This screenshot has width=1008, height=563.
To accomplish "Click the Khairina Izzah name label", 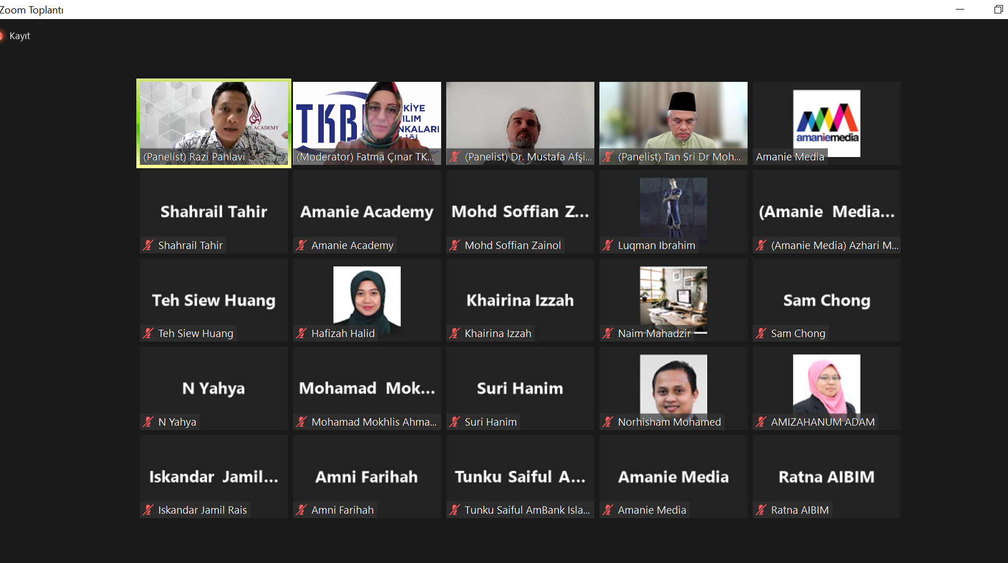I will 498,333.
